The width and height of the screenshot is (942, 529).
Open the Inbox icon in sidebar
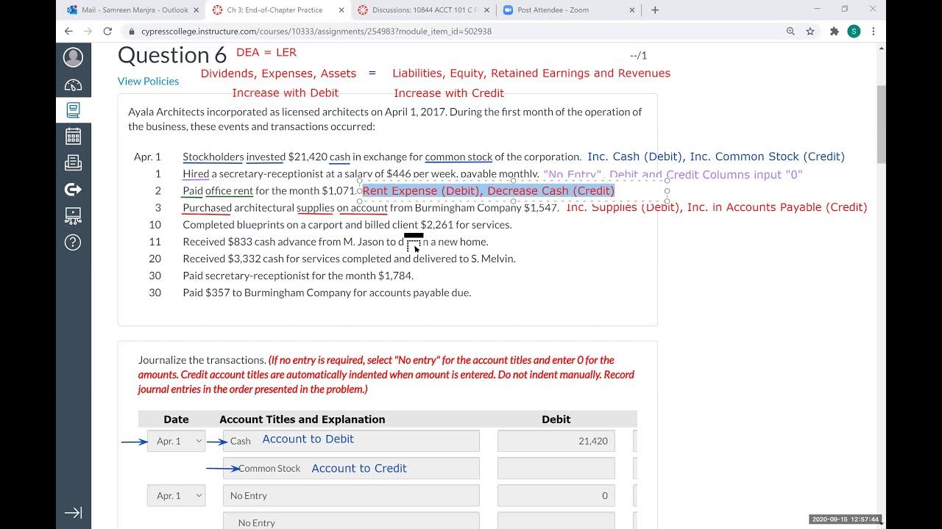73,162
